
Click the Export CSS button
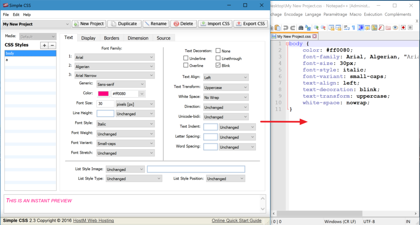[251, 23]
